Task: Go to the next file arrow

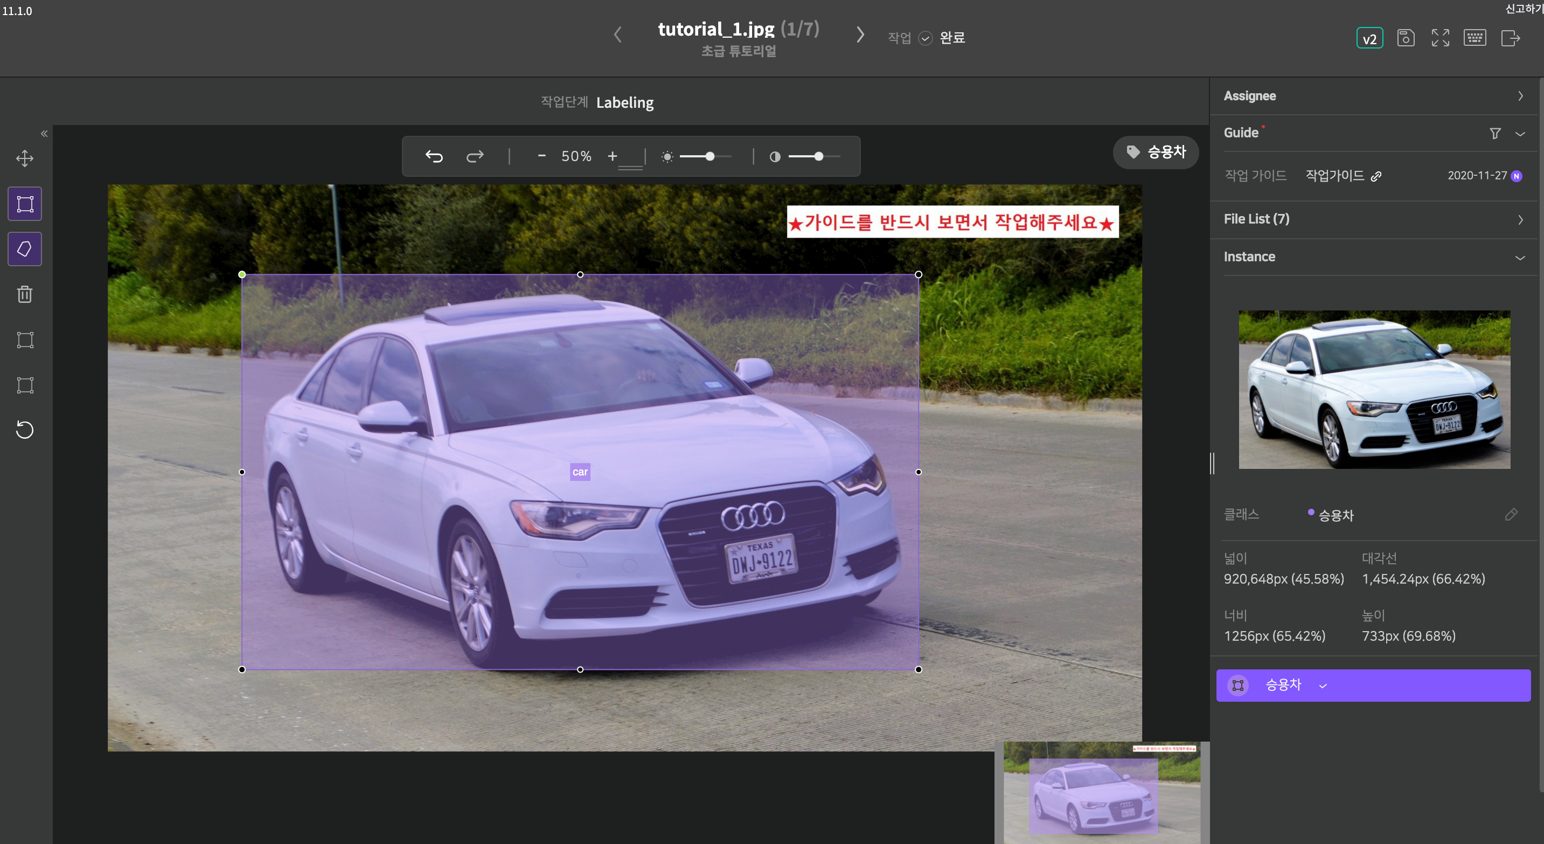Action: pos(860,35)
